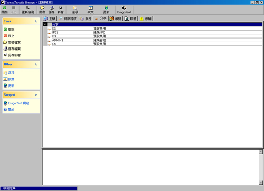Click the save computer icon in toolbar
The height and width of the screenshot is (191, 264).
click(x=51, y=8)
